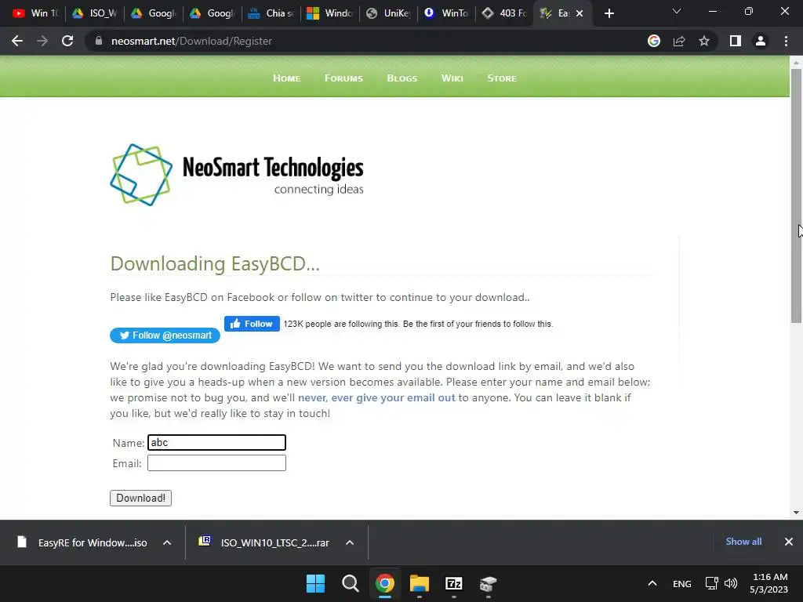This screenshot has width=803, height=602.
Task: Click the Chrome taskbar icon
Action: (384, 583)
